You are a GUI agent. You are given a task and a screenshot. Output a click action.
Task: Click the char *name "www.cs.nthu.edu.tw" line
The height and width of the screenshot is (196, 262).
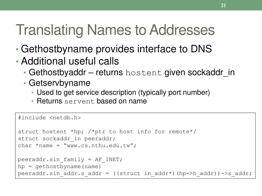coord(77,145)
